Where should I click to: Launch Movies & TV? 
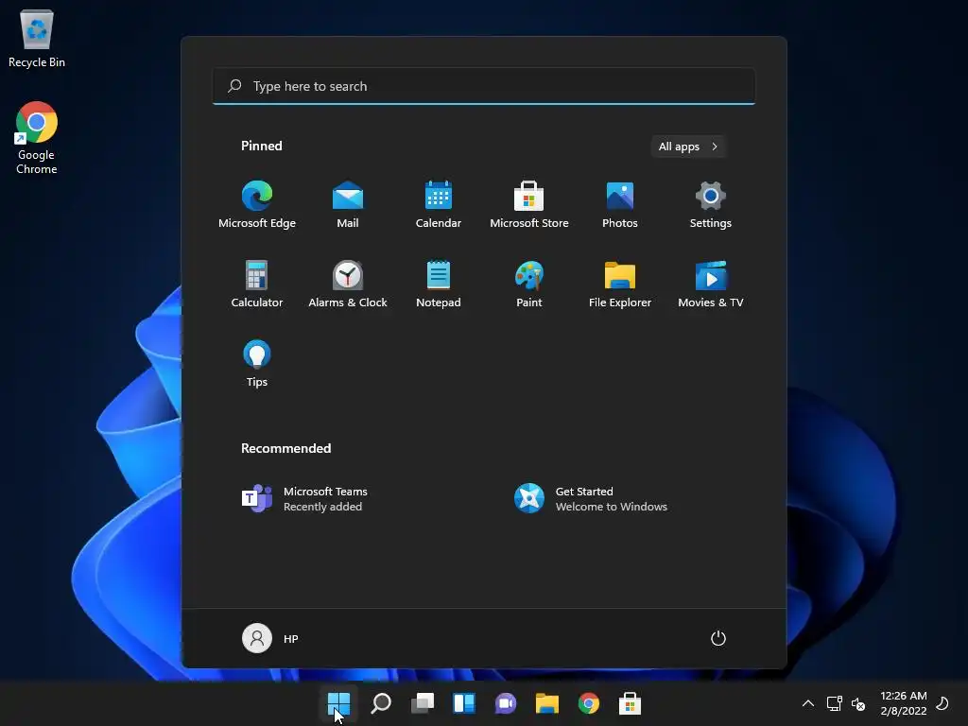711,284
